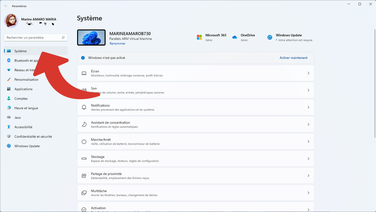This screenshot has height=212, width=376.
Task: Click the Jeux controller icon
Action: coord(9,118)
